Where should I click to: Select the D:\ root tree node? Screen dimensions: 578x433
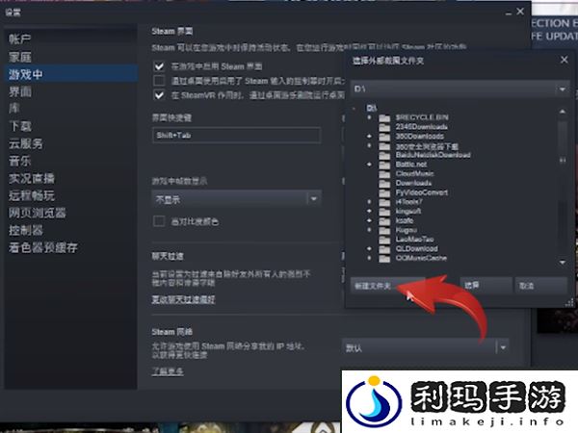point(372,108)
